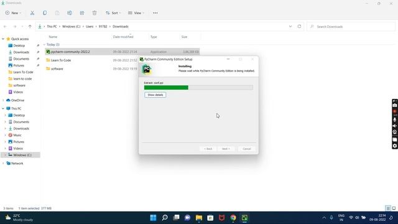Click the ENG IN language indicator

(x=341, y=218)
